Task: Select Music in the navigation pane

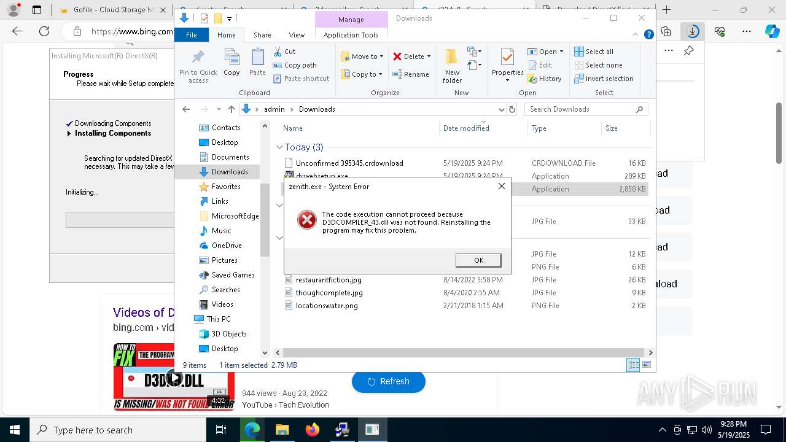Action: click(221, 231)
